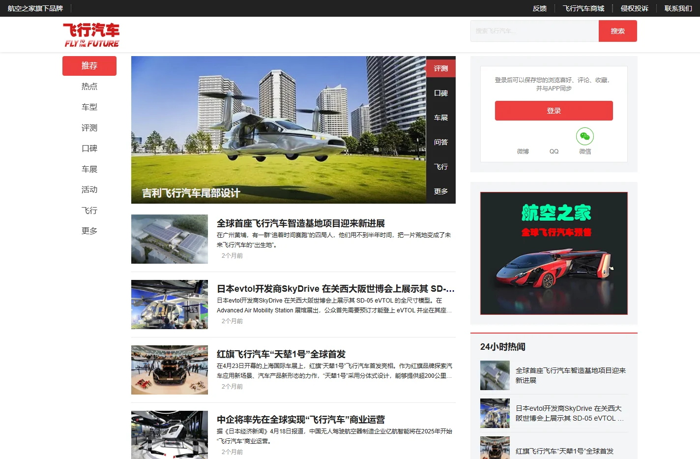Open the QQ login option
The height and width of the screenshot is (459, 700).
click(x=554, y=152)
